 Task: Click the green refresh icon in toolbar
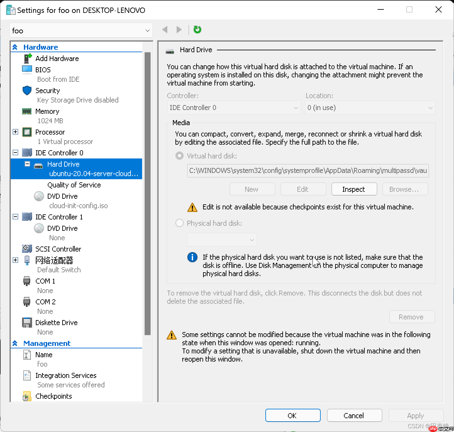197,30
